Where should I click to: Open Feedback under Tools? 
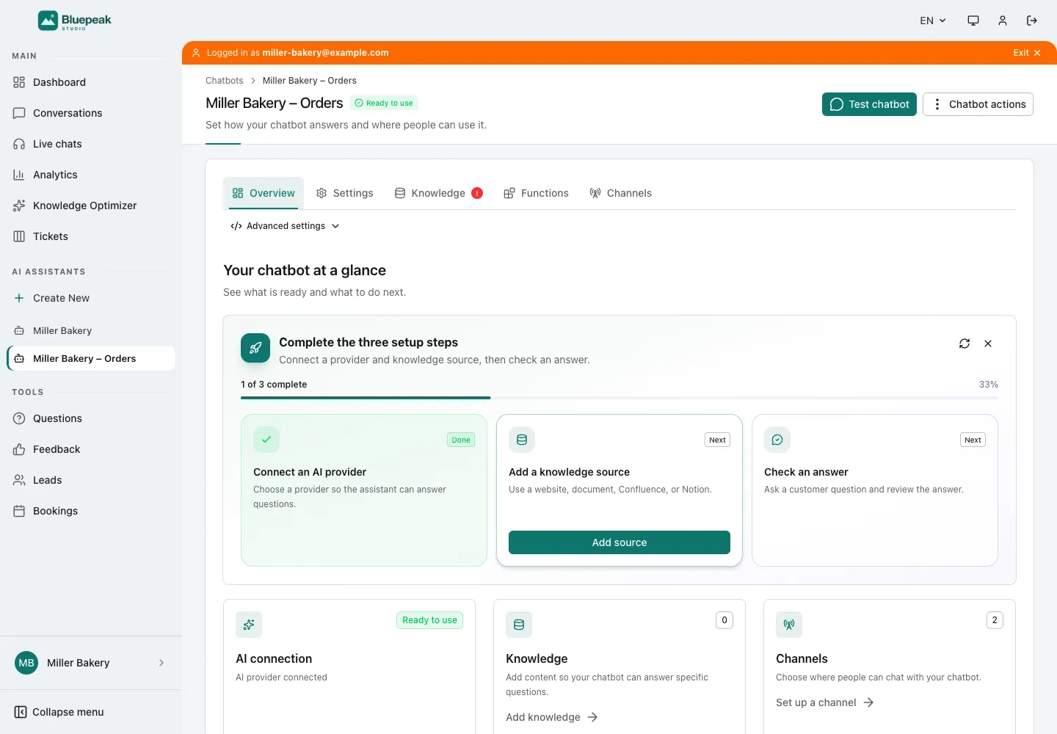pyautogui.click(x=91, y=449)
